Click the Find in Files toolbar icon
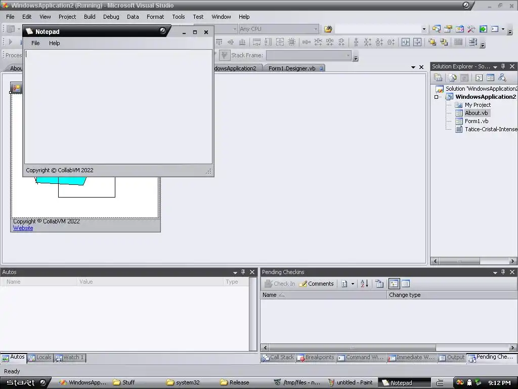The height and width of the screenshot is (389, 518). tap(328, 29)
